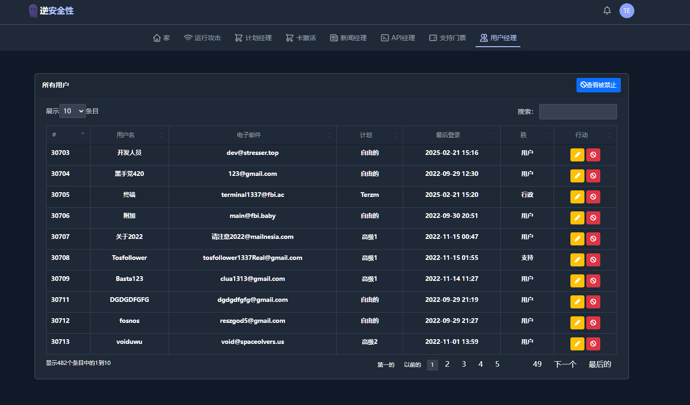Jump to pagination page 49
Viewport: 690px width, 405px height.
coord(537,364)
